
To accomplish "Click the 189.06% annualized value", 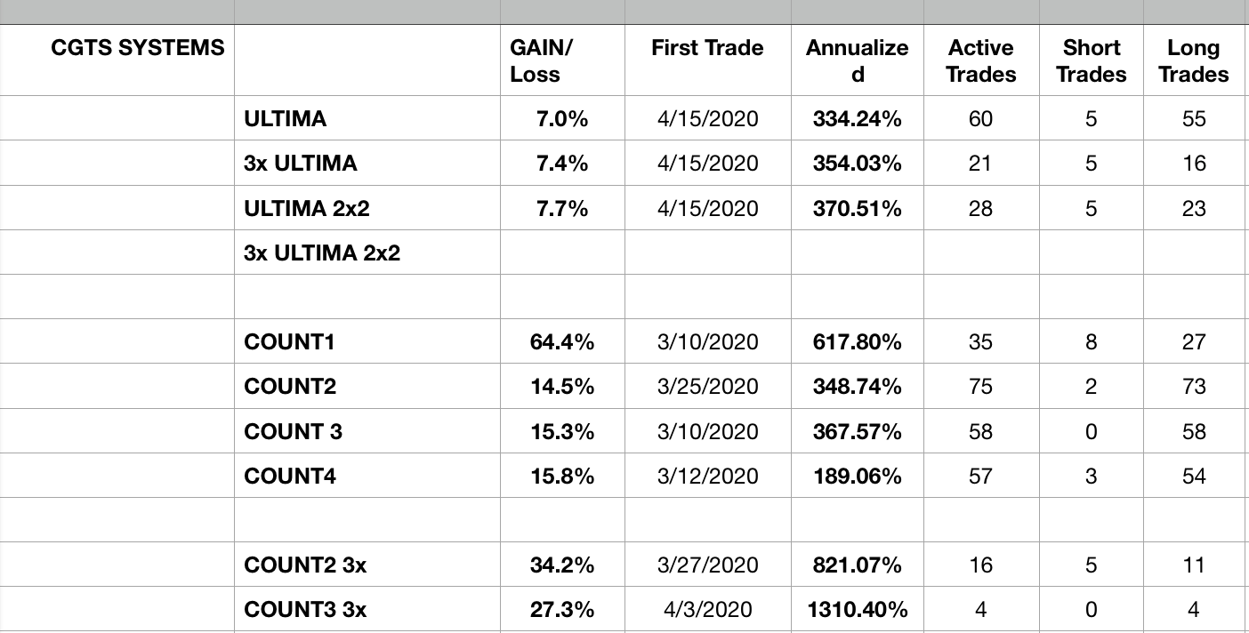I will pyautogui.click(x=857, y=477).
